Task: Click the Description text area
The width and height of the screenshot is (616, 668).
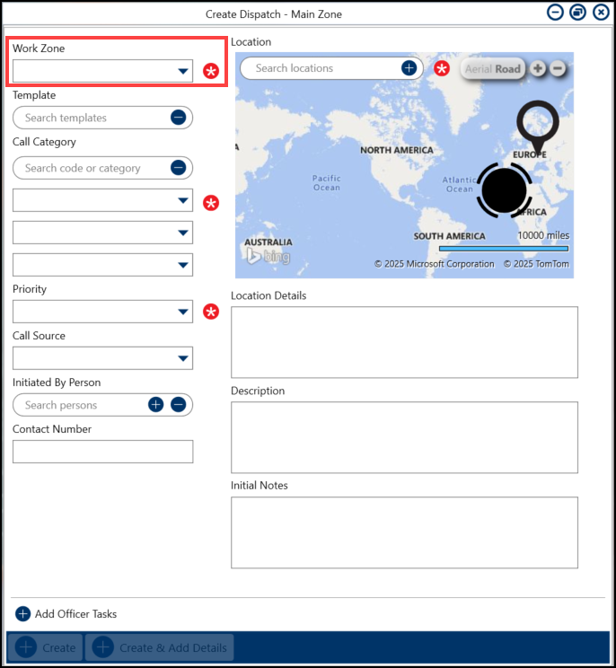Action: point(404,437)
